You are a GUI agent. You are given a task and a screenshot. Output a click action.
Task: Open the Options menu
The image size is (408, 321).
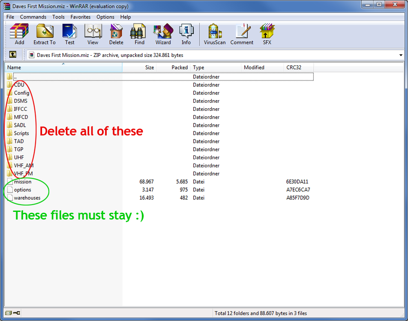(105, 17)
